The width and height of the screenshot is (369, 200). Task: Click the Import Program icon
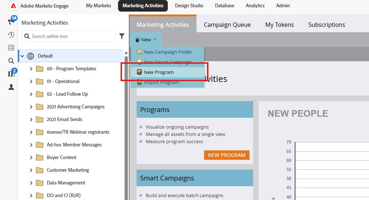tap(139, 82)
